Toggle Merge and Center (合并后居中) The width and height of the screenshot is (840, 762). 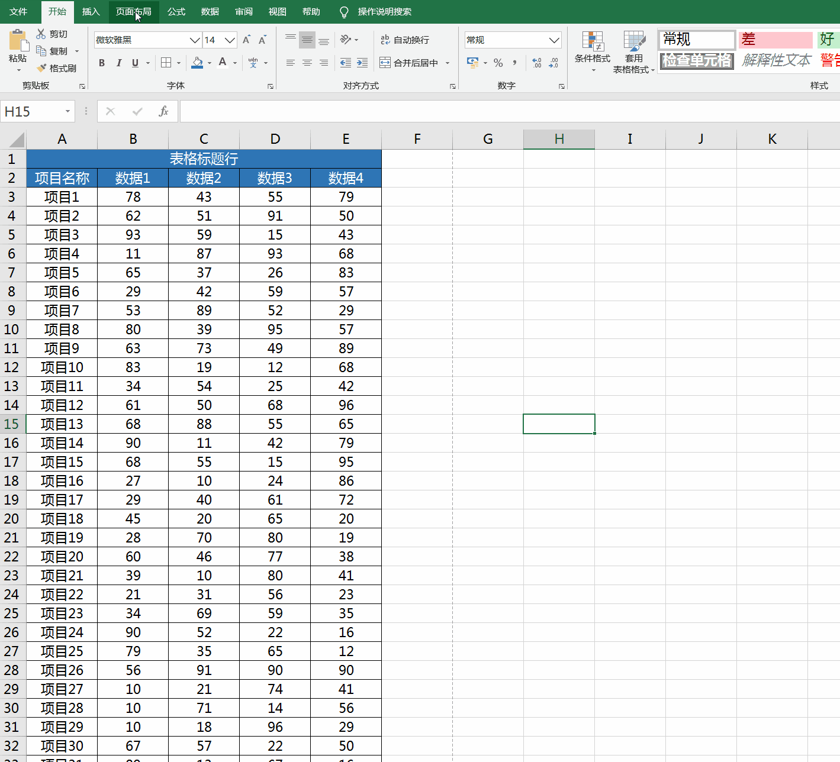[408, 63]
